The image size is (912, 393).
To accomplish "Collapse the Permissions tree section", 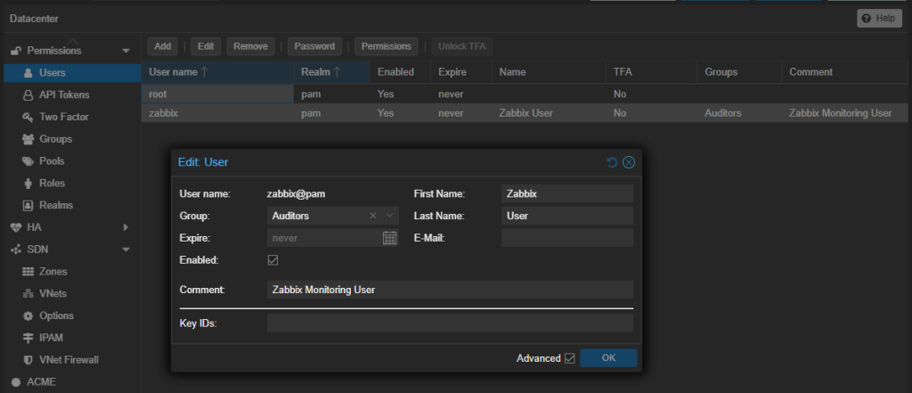I will click(x=126, y=51).
